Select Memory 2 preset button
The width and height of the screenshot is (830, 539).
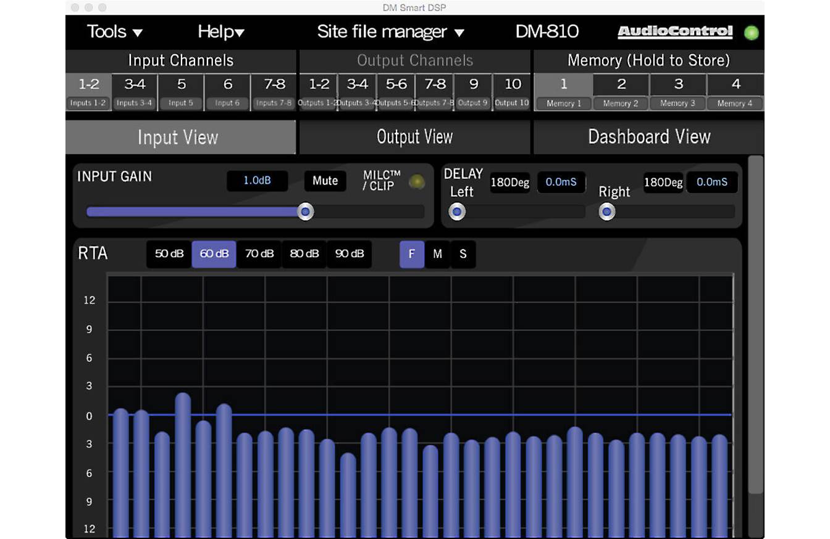point(621,91)
